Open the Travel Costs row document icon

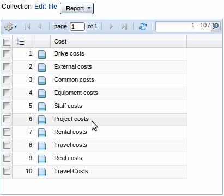(42, 172)
